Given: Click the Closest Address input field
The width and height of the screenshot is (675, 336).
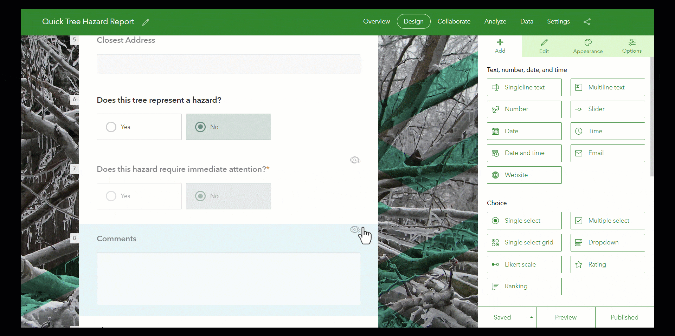Looking at the screenshot, I should click(x=228, y=64).
